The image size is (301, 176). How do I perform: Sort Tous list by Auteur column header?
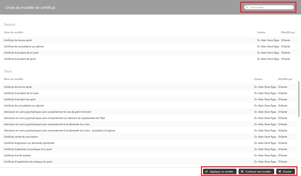258,79
